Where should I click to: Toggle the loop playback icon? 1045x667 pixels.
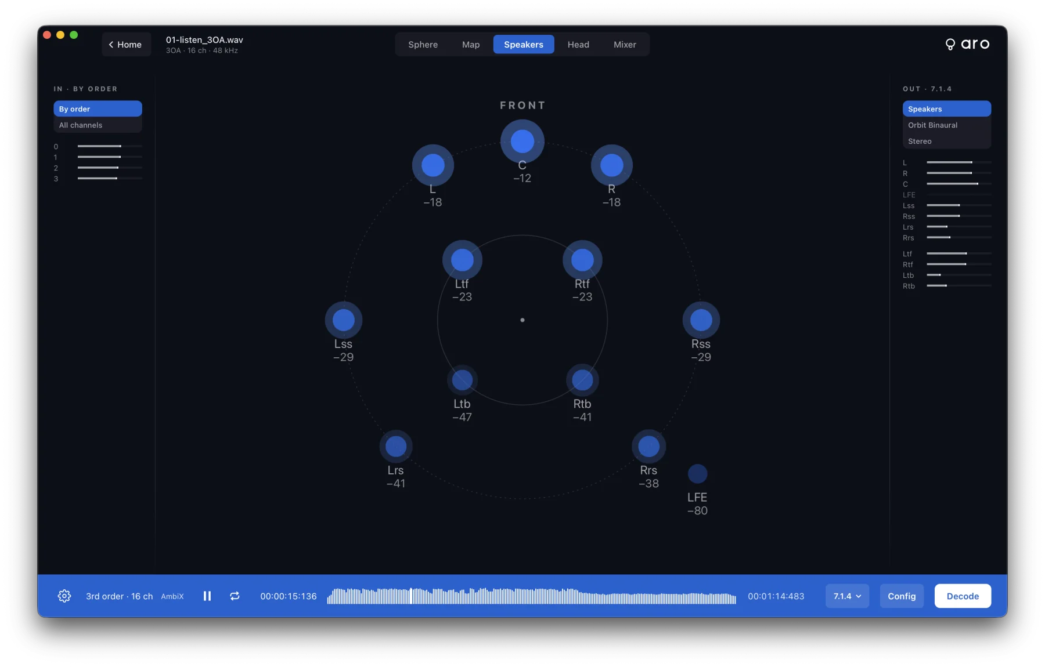pos(235,596)
